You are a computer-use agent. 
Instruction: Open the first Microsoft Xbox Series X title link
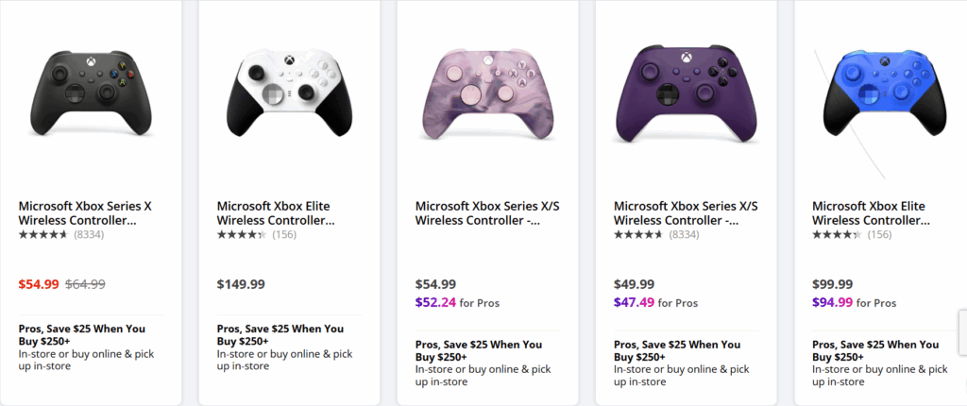[85, 212]
